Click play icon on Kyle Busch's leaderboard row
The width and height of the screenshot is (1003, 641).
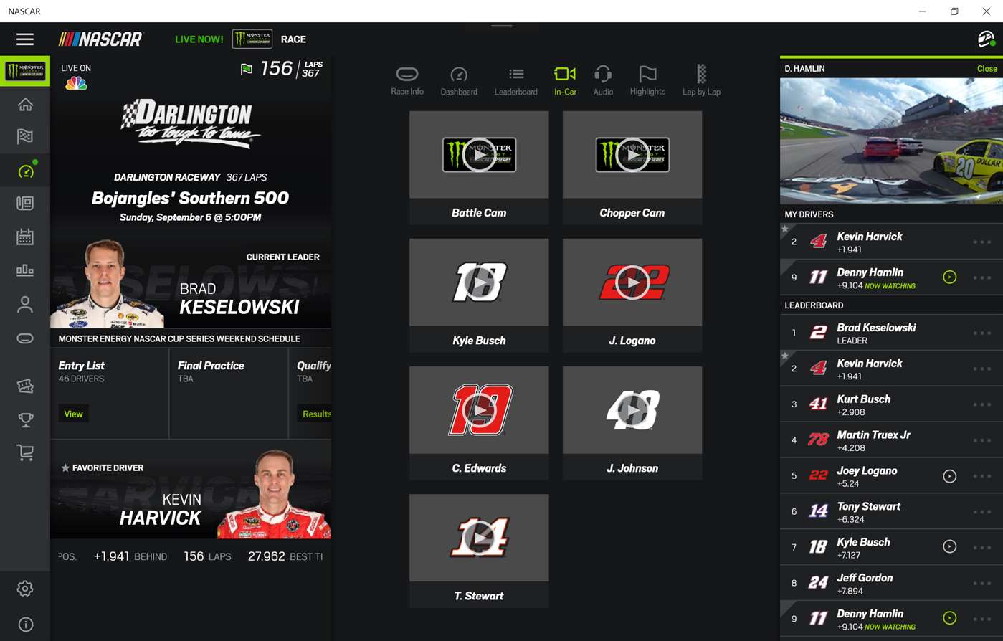(x=950, y=546)
